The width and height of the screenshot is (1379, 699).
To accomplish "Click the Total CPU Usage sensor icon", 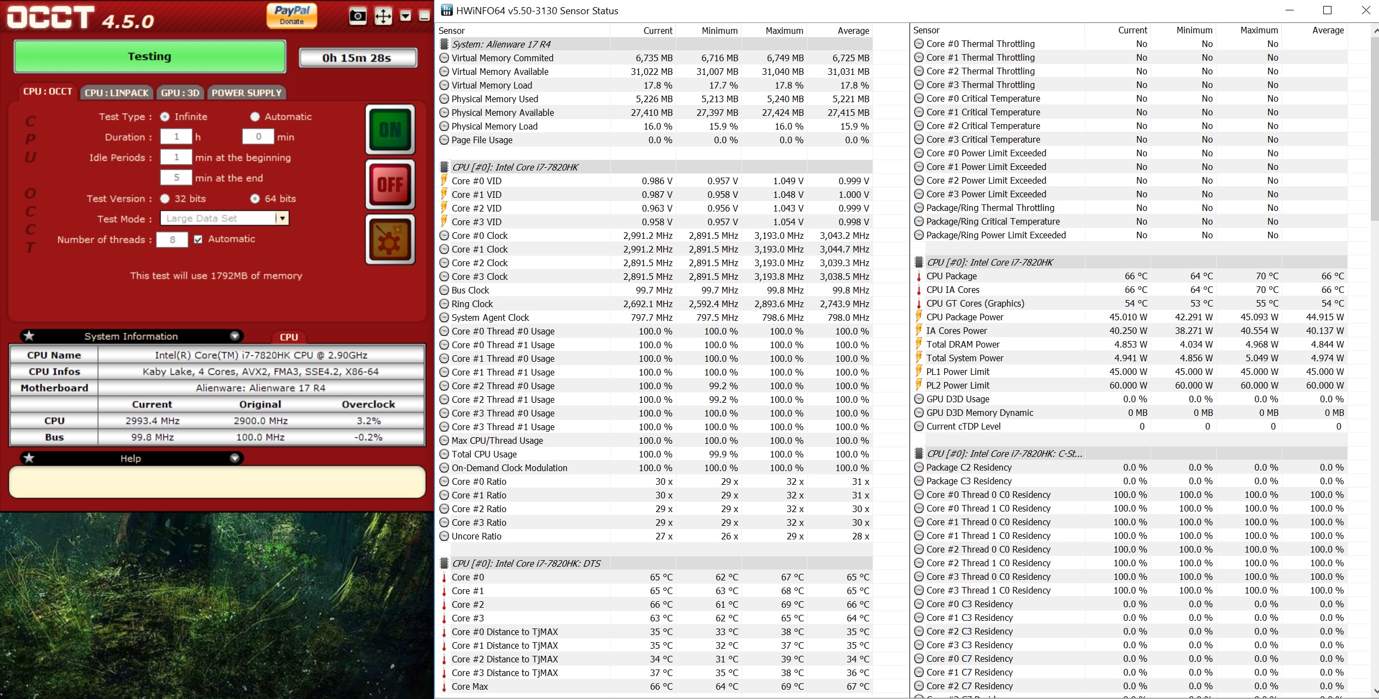I will (x=444, y=454).
